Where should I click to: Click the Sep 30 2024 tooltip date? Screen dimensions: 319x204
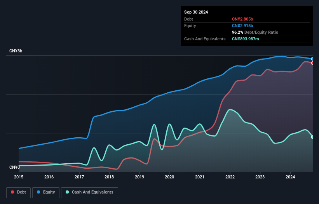pos(196,12)
